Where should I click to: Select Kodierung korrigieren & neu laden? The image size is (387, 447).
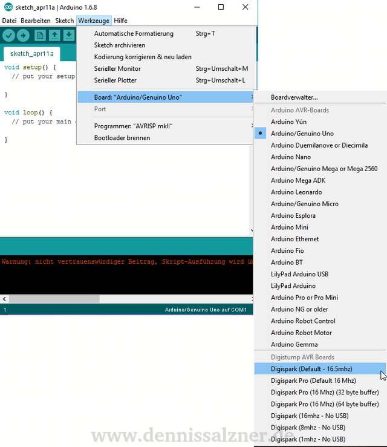point(166,57)
